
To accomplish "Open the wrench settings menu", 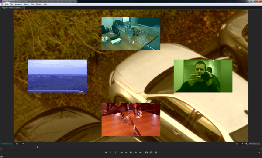I will click(x=246, y=144).
